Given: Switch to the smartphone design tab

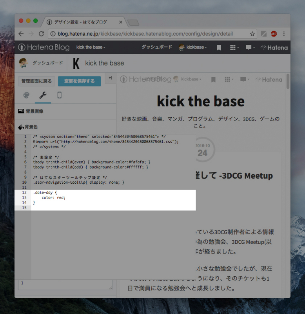Looking at the screenshot, I should pos(60,95).
